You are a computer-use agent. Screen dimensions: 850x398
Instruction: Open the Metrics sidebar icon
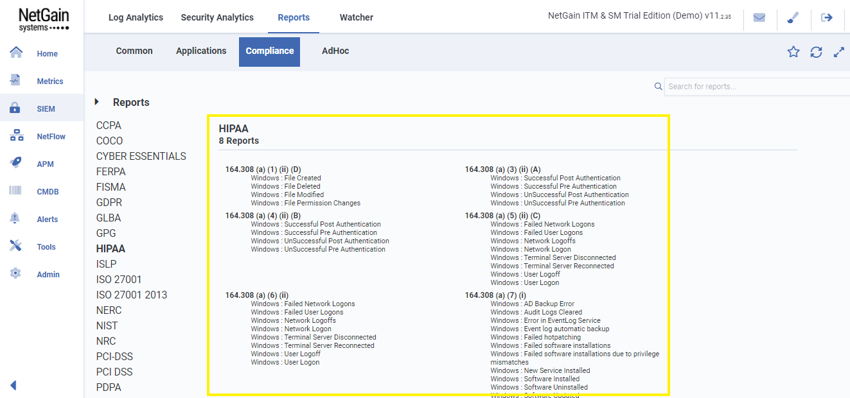pyautogui.click(x=16, y=80)
